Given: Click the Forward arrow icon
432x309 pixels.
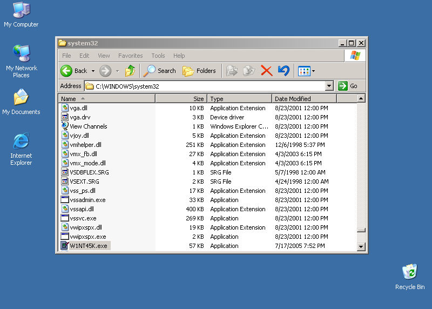Looking at the screenshot, I should (x=105, y=71).
